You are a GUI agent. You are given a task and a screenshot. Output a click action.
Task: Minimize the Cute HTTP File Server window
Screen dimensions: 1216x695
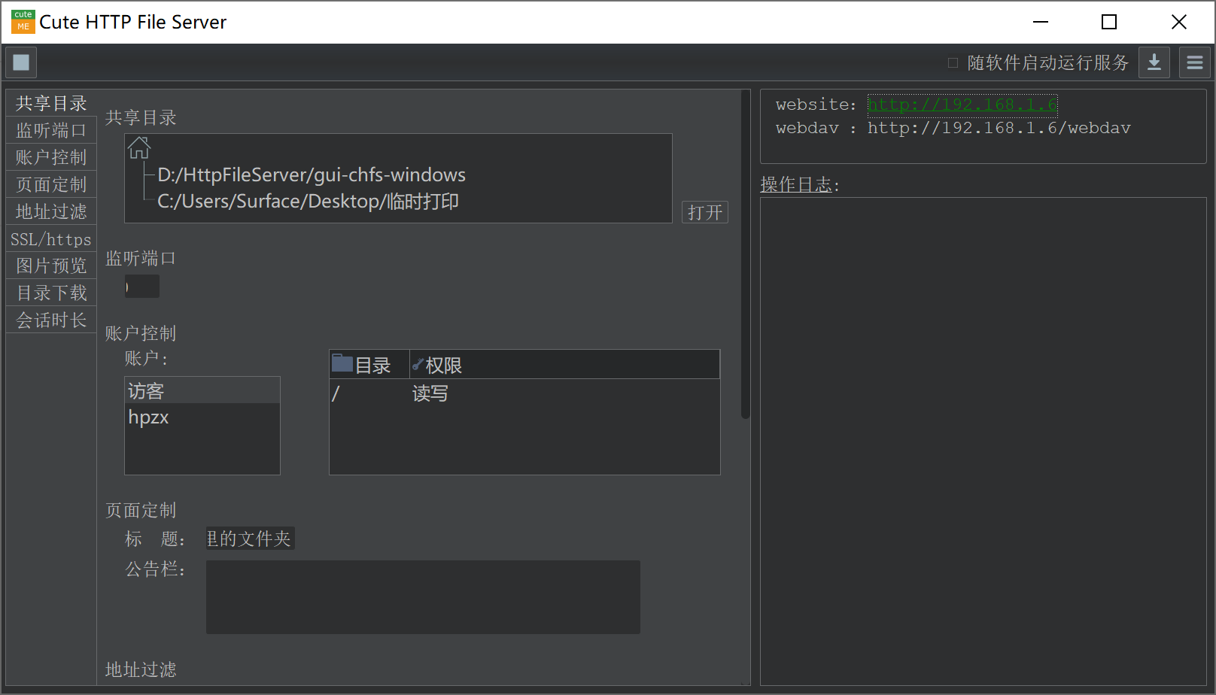coord(1041,22)
